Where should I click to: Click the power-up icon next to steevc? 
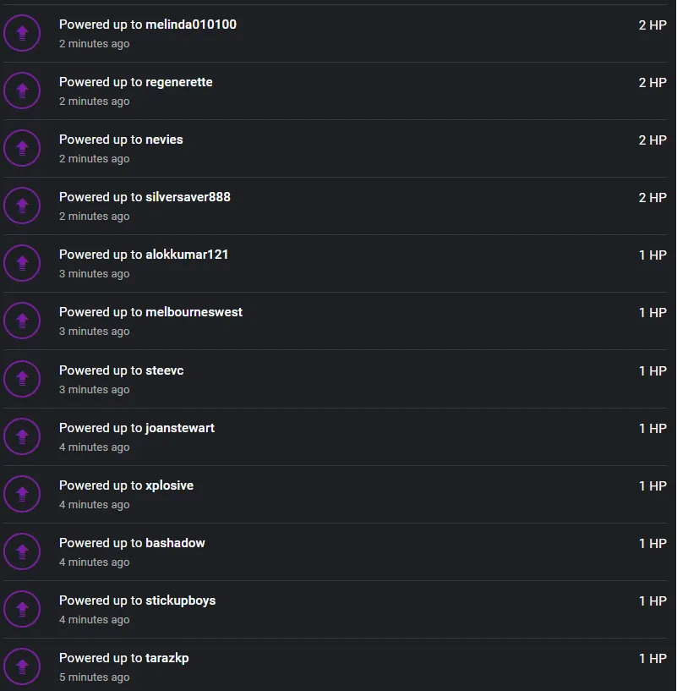point(22,379)
